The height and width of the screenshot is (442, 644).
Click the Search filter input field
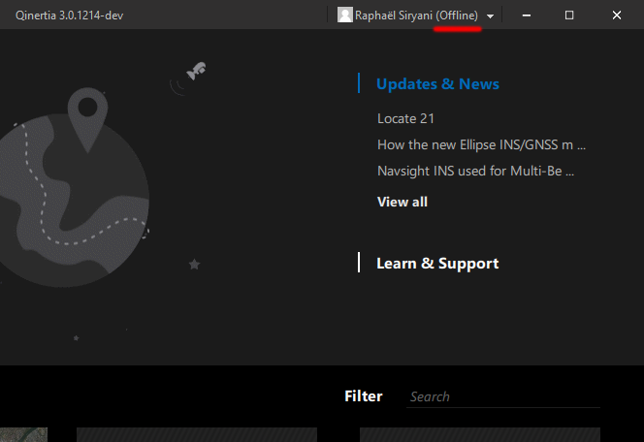[x=502, y=396]
